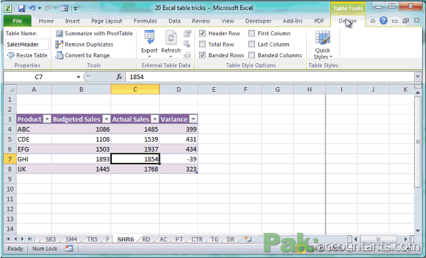Click Summarize with PivotTable
Image resolution: width=426 pixels, height=258 pixels.
pos(94,33)
